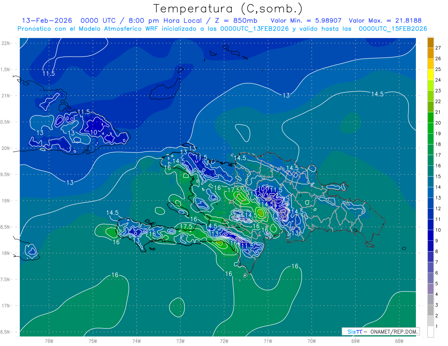Pick the orange swatch between 26 and 27
This screenshot has width=448, height=346.
click(430, 53)
